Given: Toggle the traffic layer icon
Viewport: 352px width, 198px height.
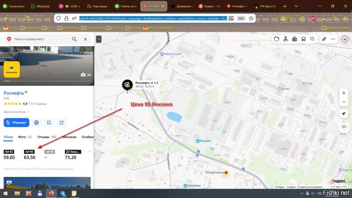Looking at the screenshot, I should (277, 39).
